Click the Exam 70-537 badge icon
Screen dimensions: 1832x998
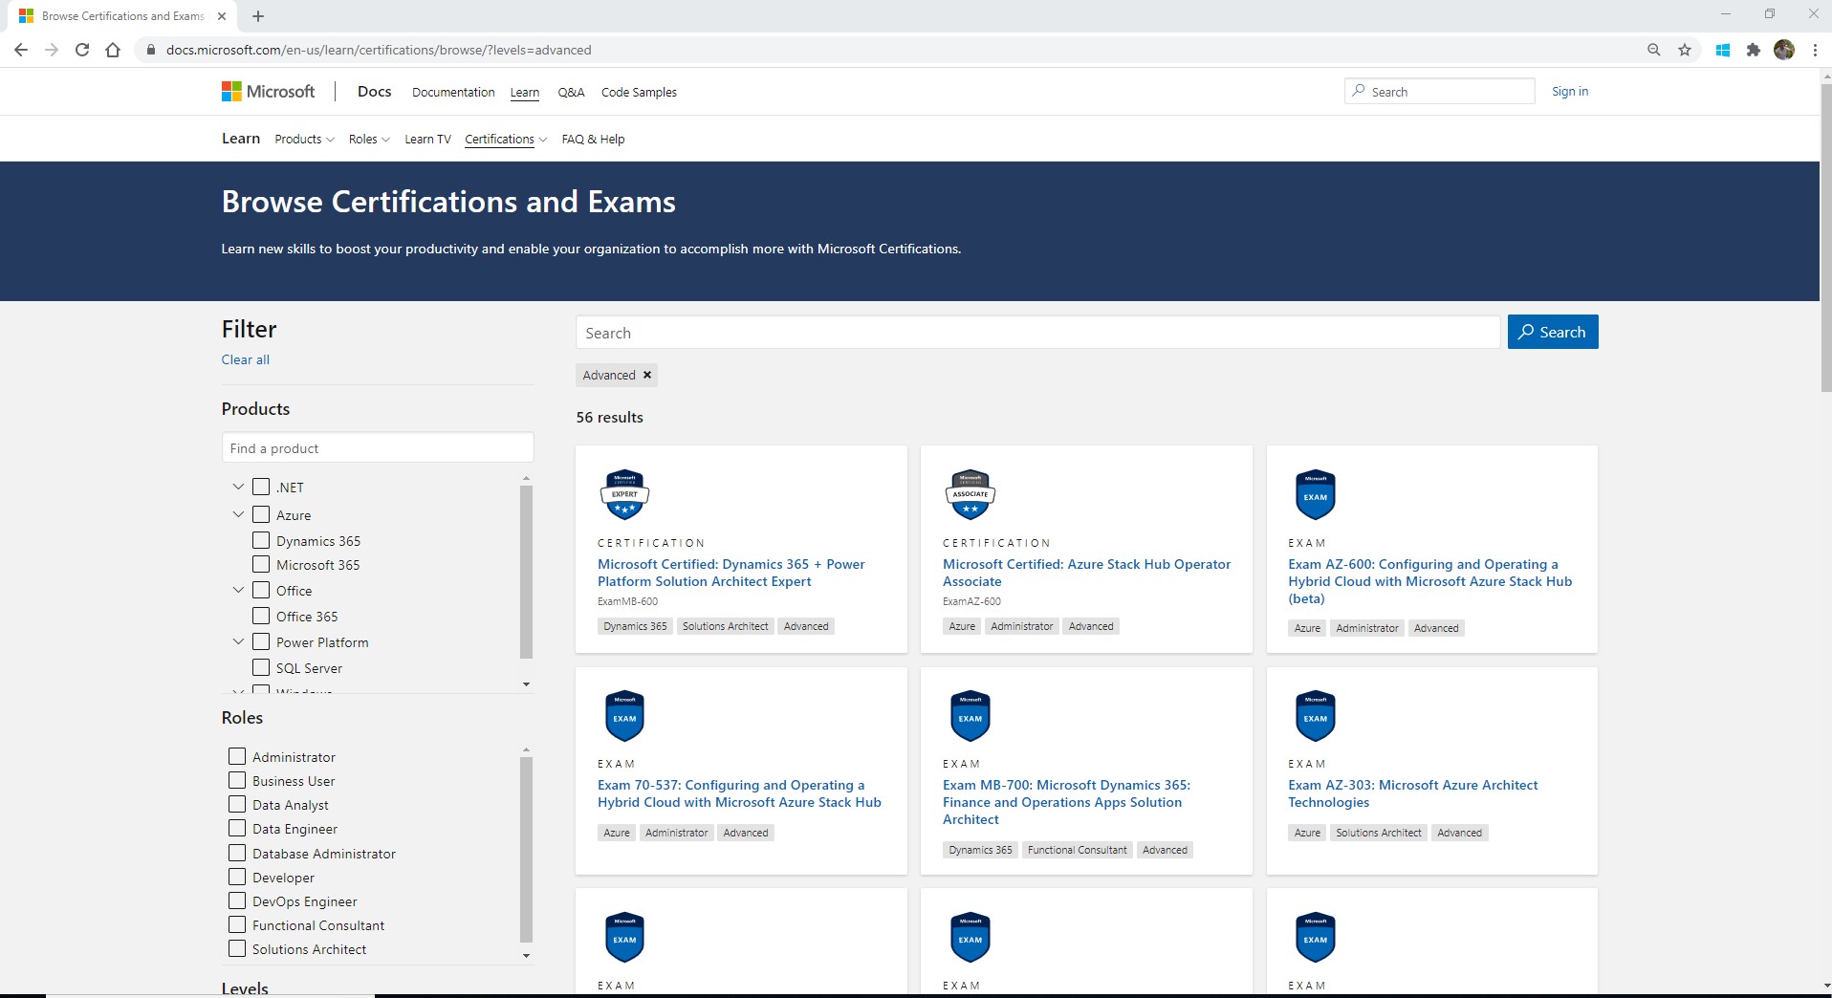[x=624, y=716]
